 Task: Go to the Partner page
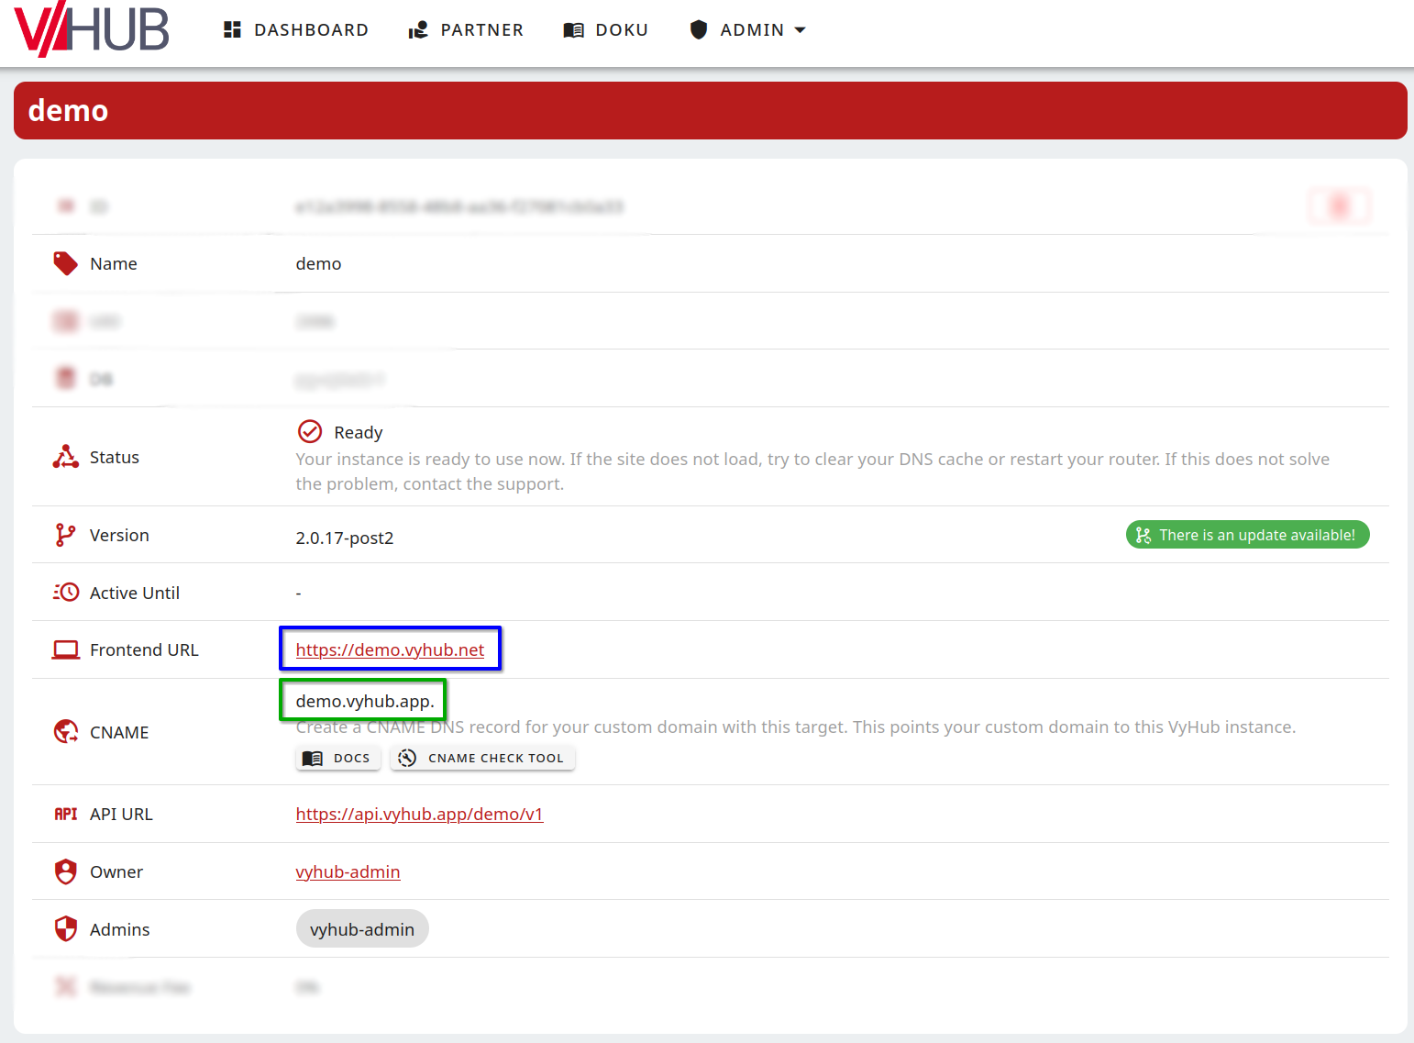click(466, 30)
